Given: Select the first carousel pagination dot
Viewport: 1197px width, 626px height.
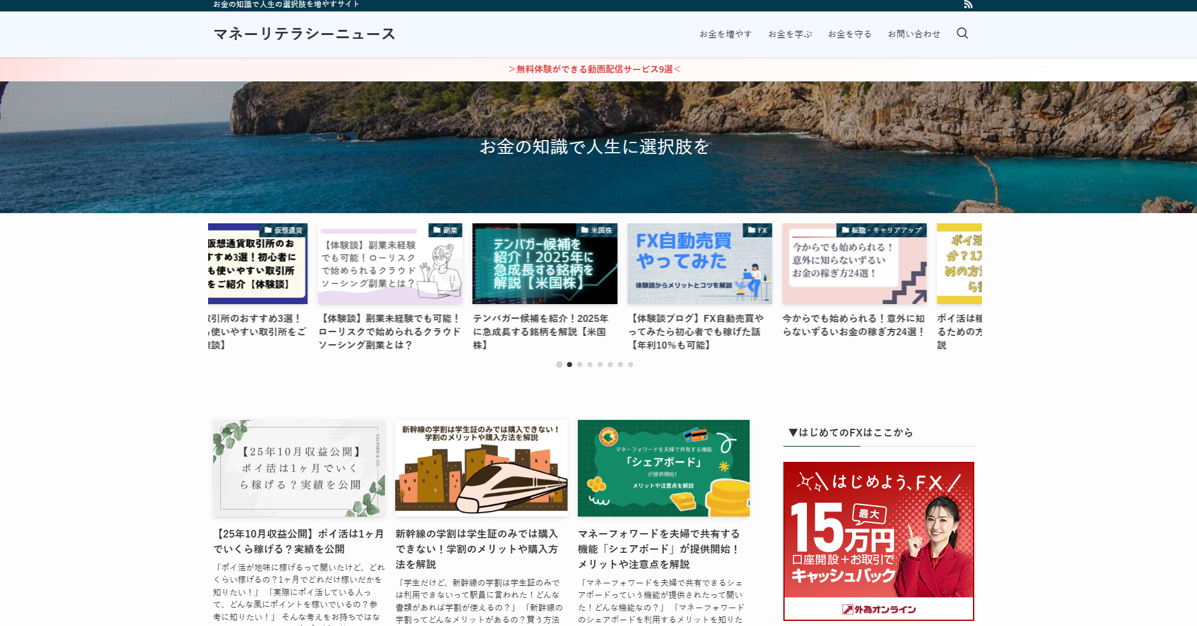Looking at the screenshot, I should 559,365.
